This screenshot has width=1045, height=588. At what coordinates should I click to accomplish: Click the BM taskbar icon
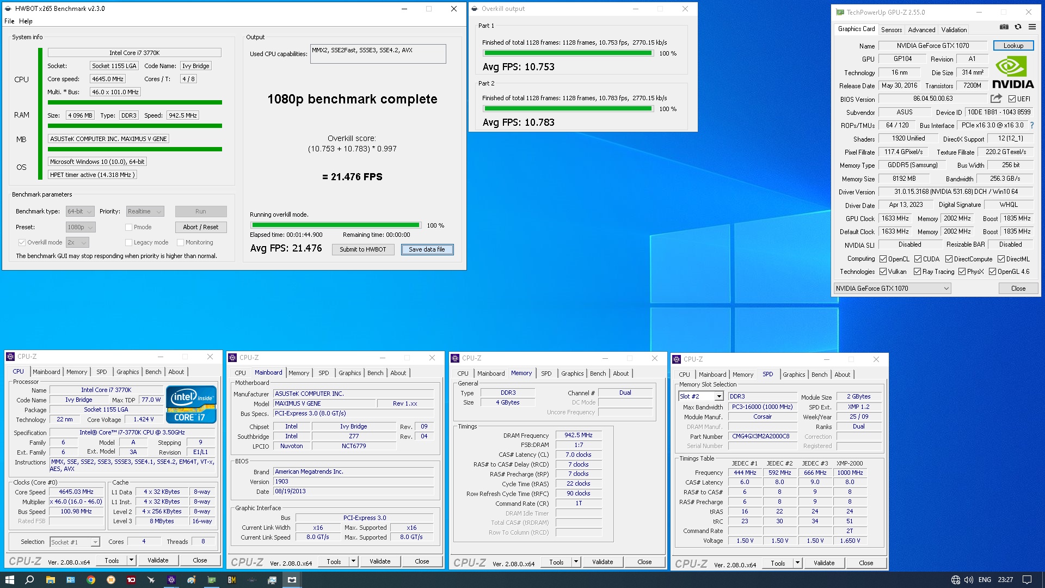click(x=232, y=580)
